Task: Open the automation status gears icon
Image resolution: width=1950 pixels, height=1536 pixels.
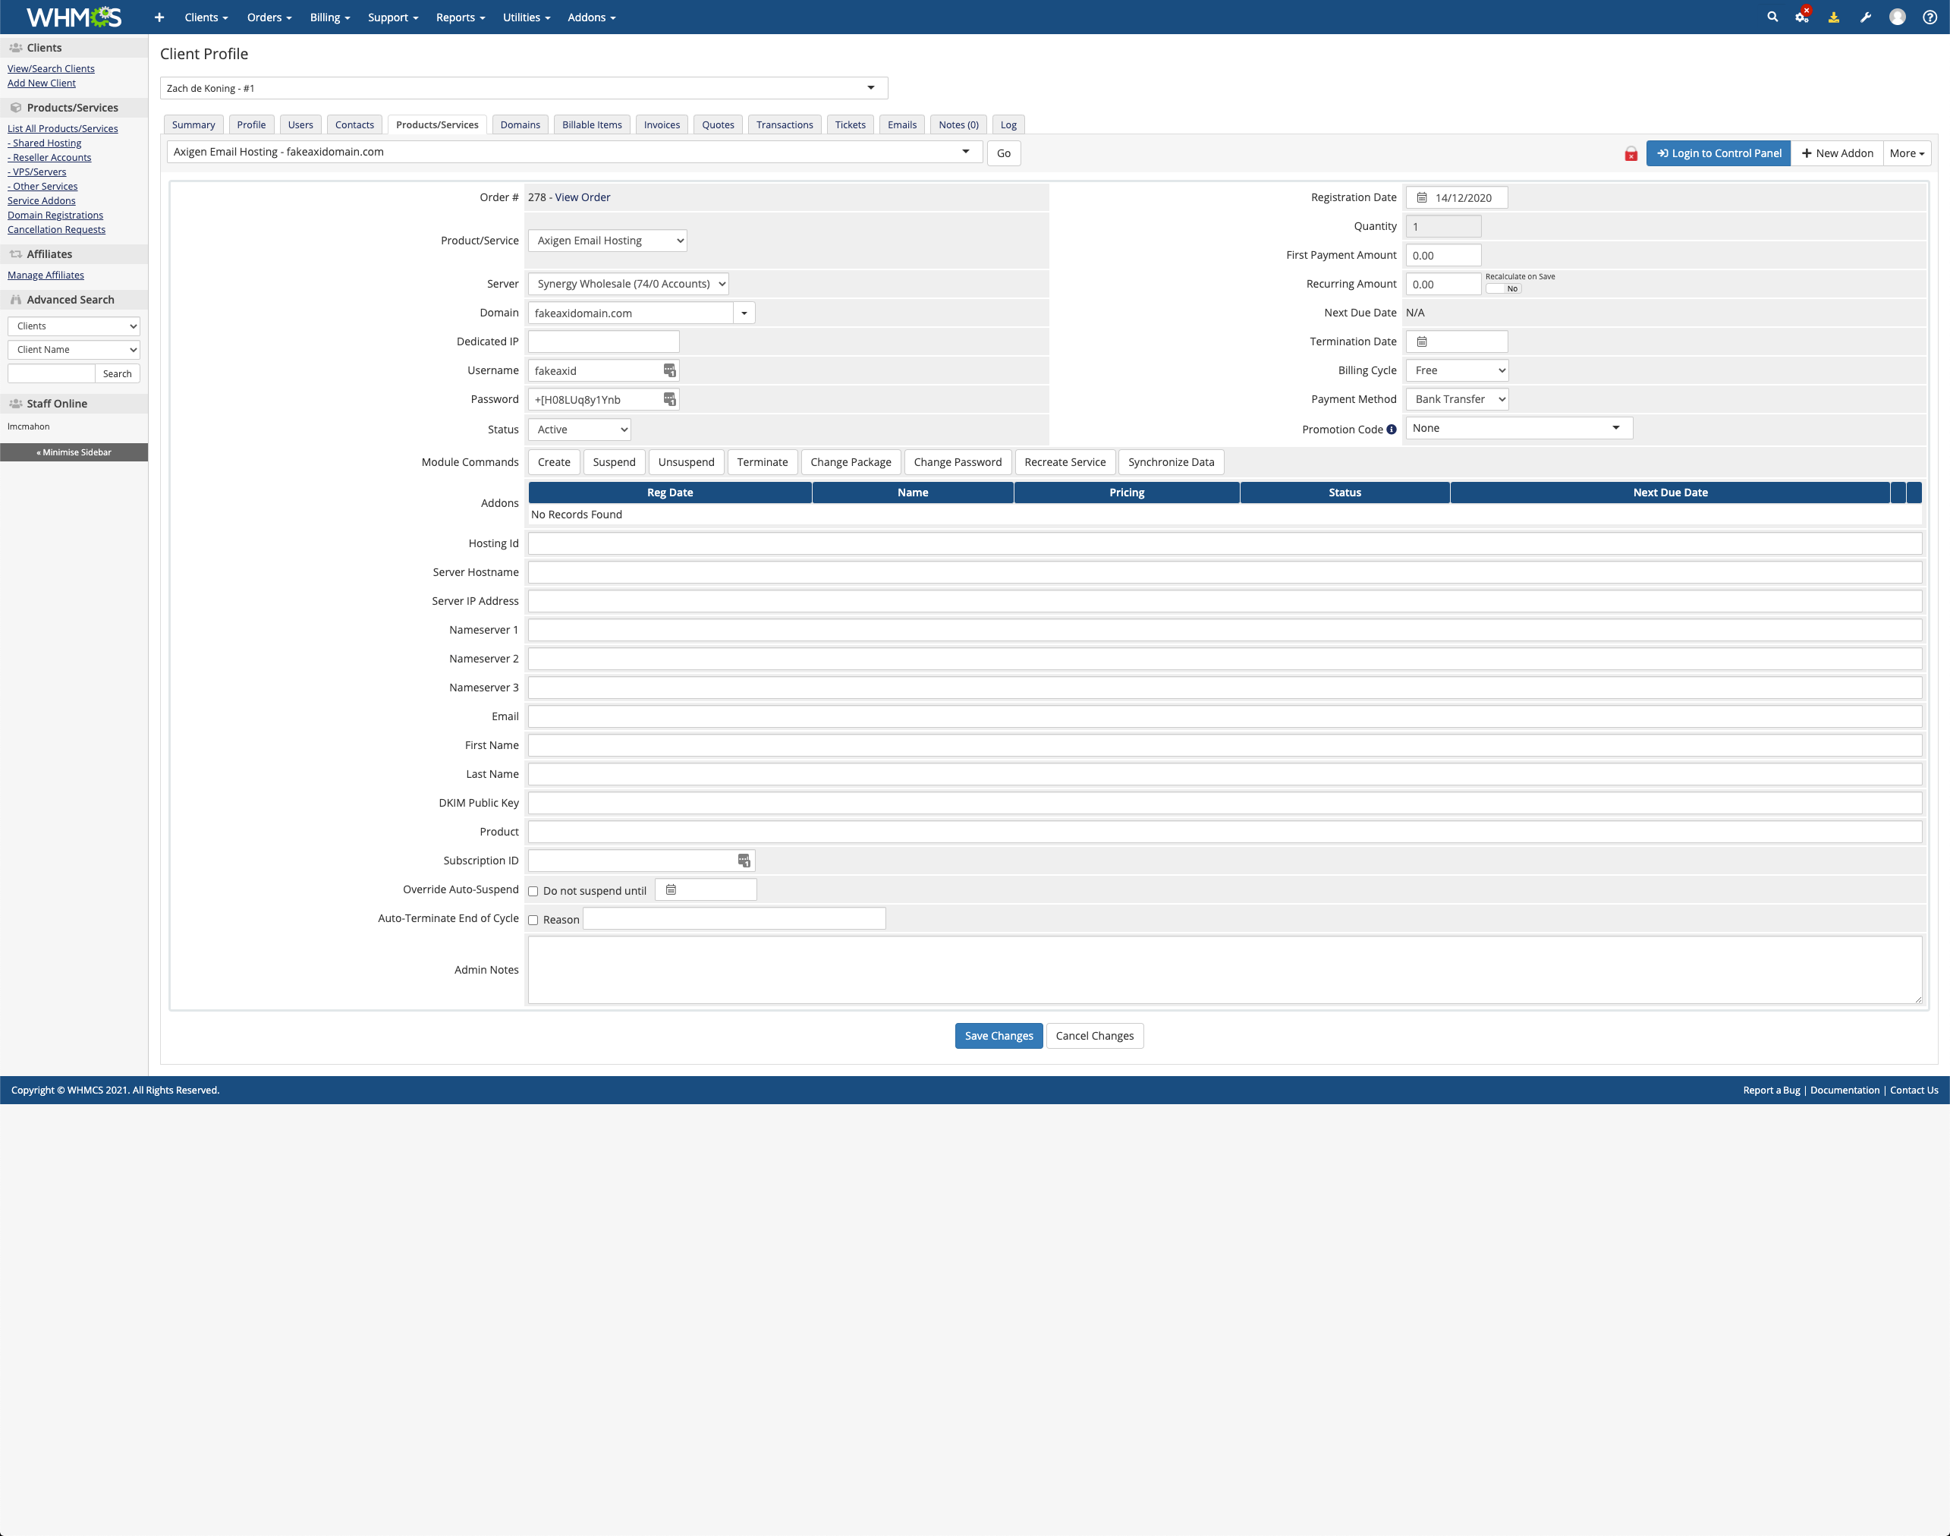Action: point(1801,17)
